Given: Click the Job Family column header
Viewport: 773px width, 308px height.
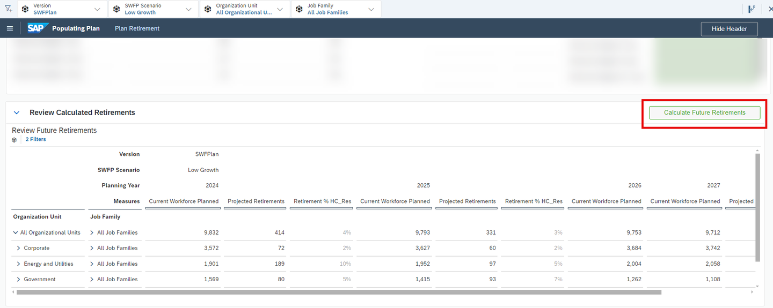Looking at the screenshot, I should coord(105,217).
